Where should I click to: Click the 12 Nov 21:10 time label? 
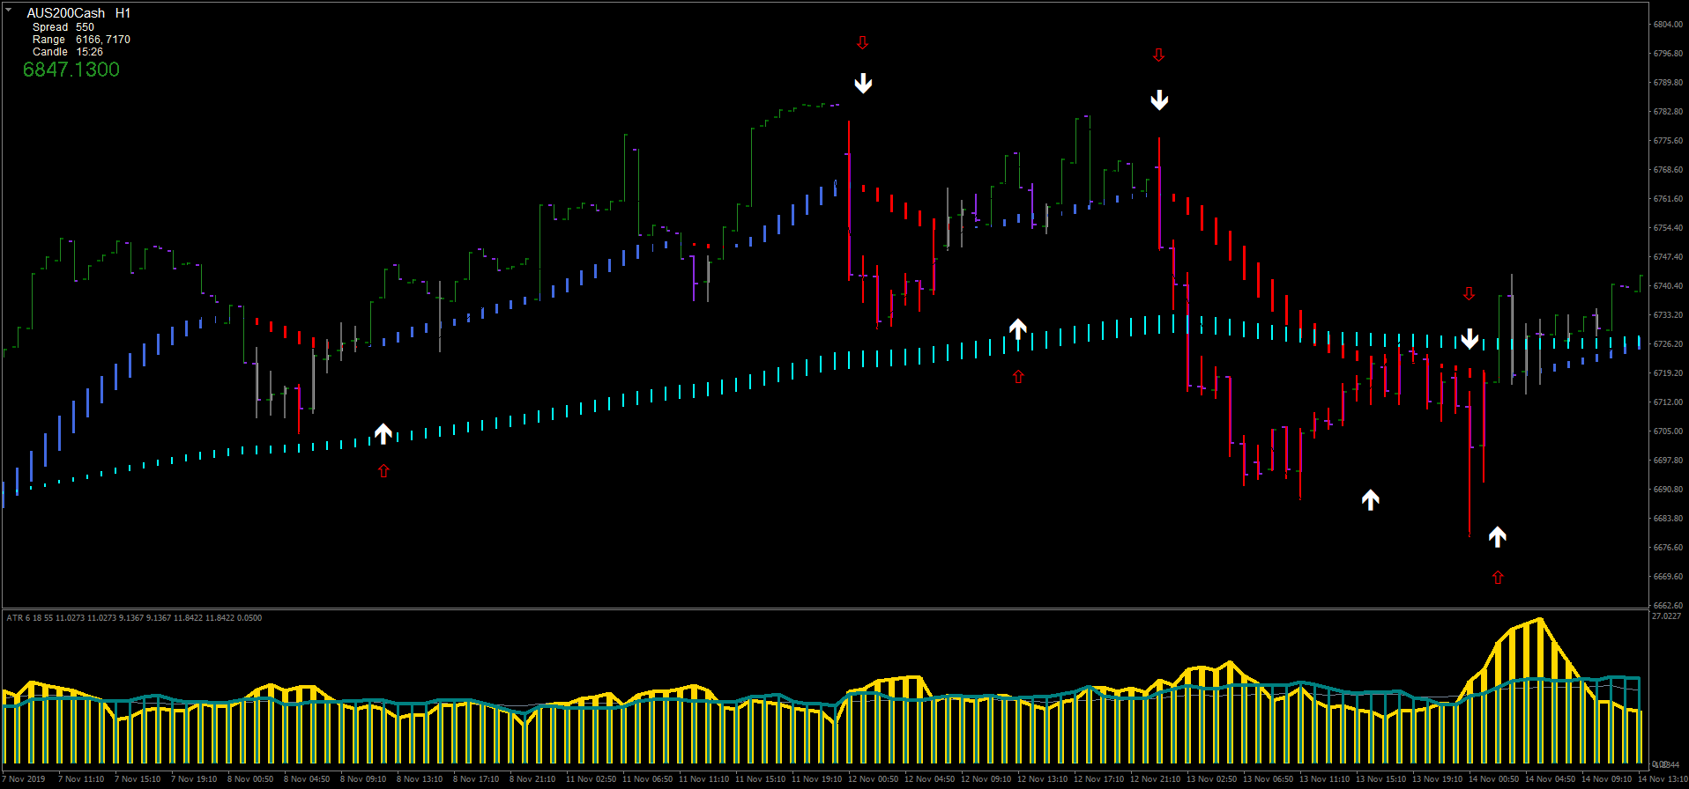pos(1156,779)
